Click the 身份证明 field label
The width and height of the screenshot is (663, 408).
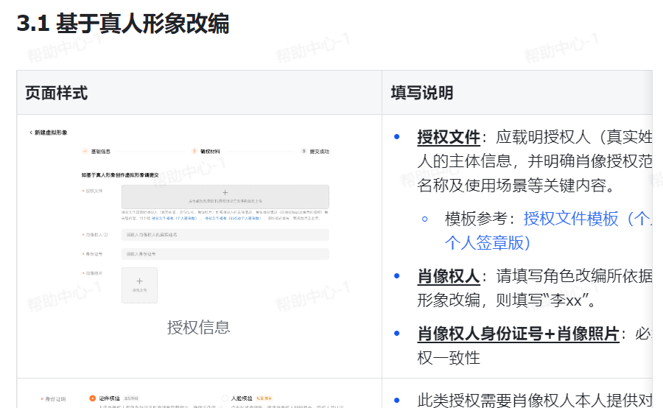coord(55,398)
